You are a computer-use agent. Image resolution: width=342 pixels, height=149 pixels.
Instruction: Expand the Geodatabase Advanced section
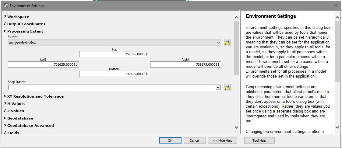tap(30, 126)
